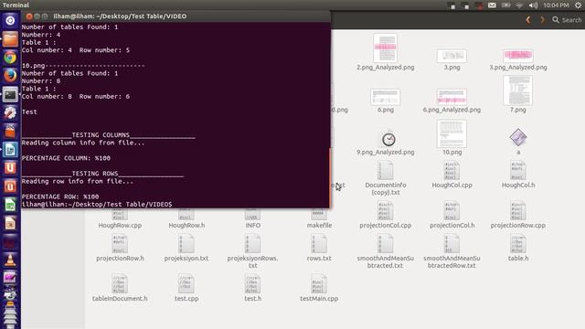Select the rows.txt file
The height and width of the screenshot is (329, 585).
319,248
